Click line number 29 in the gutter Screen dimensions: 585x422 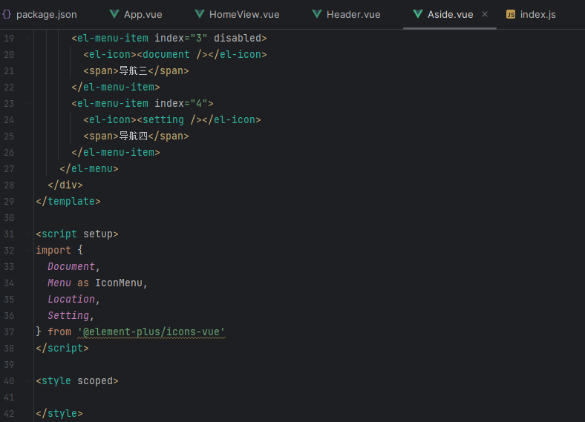tap(9, 202)
